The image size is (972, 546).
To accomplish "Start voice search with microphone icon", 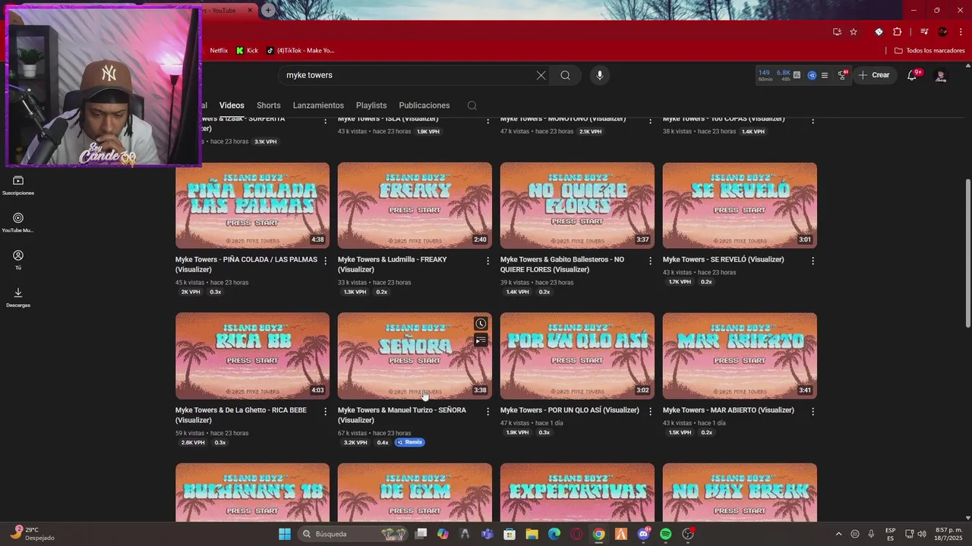I will [600, 75].
